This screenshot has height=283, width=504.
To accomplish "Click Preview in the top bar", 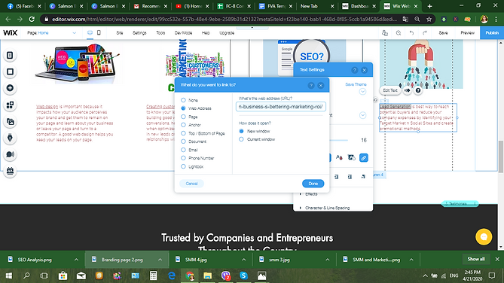I will coord(467,33).
